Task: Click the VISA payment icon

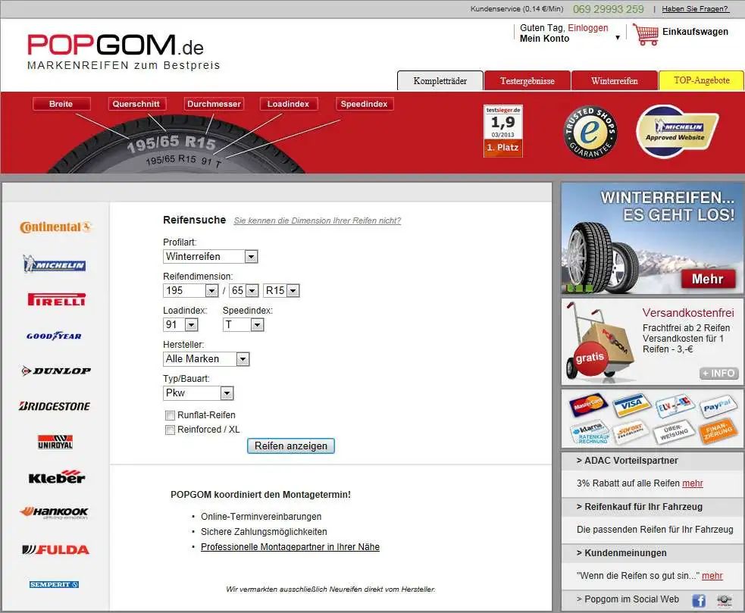Action: point(631,405)
